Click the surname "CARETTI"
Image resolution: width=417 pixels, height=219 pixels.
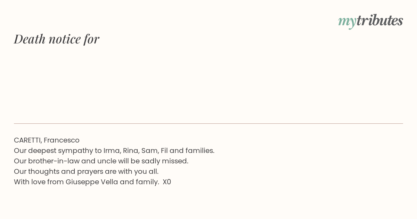[x=28, y=140]
